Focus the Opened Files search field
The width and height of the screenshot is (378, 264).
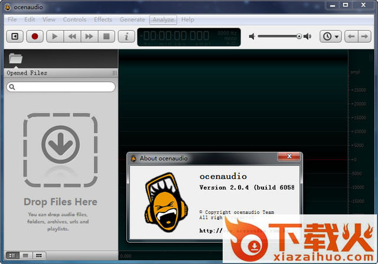point(61,87)
